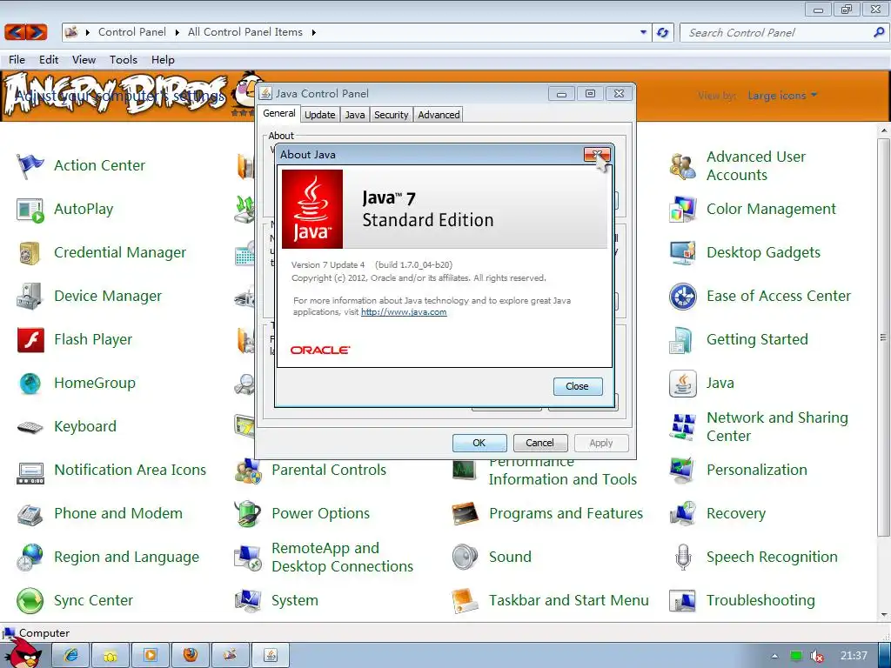Open Programs and Features icon

coord(466,514)
